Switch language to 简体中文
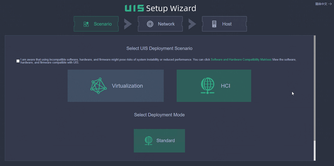Screen dimensions: 334x166 [321, 4]
